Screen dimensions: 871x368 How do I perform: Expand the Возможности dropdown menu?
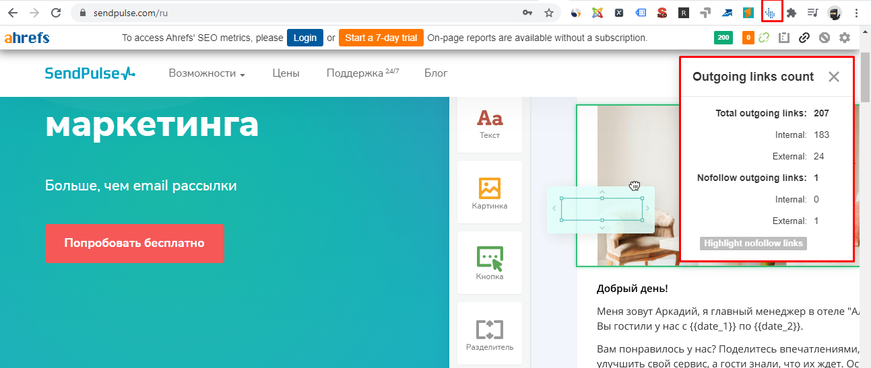tap(206, 73)
